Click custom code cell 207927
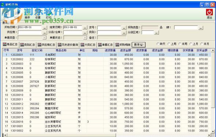This screenshot has height=137, width=216. pos(34,86)
